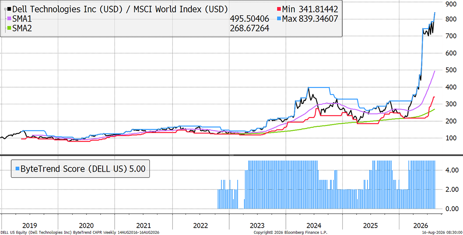This screenshot has width=463, height=235.
Task: Click the blue ByteTrend Score legend swatch
Action: 17,168
